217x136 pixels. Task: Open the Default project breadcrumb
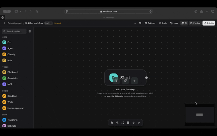tap(15, 23)
